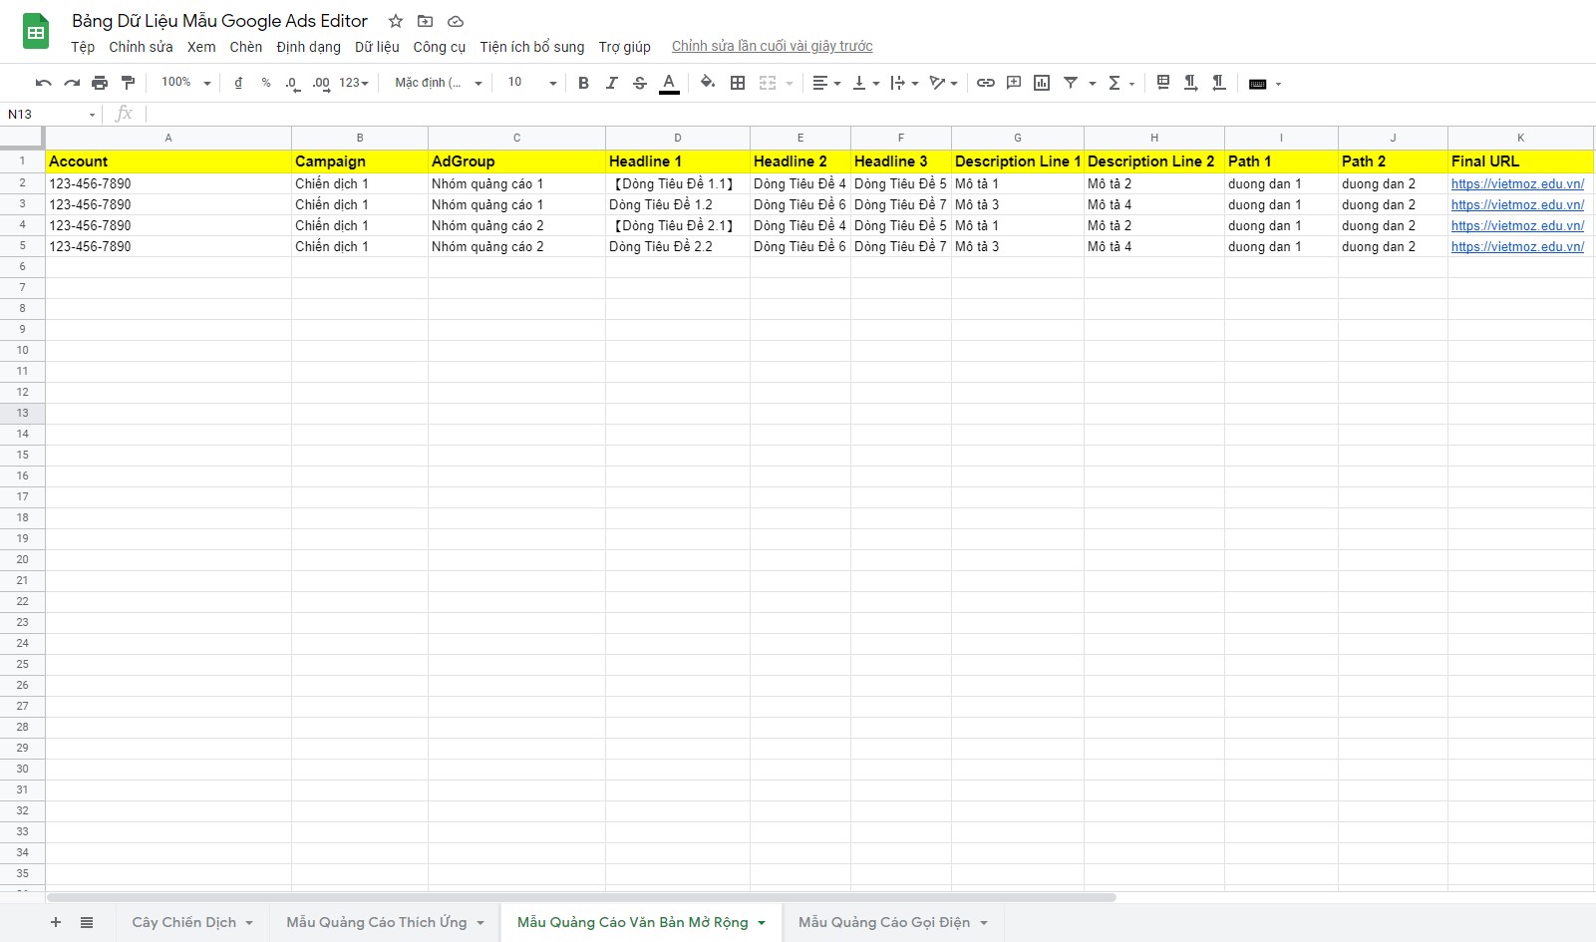
Task: Insert a chart from the toolbar
Action: (x=1042, y=83)
